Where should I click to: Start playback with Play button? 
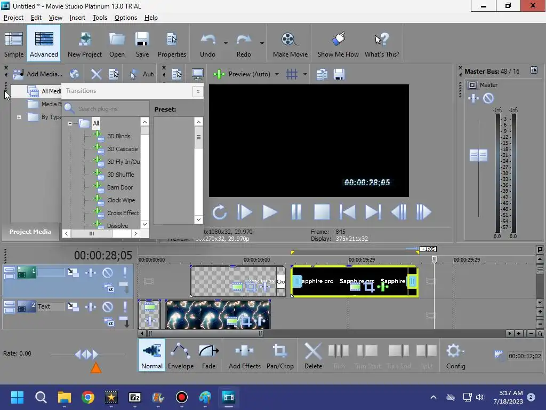coord(270,212)
